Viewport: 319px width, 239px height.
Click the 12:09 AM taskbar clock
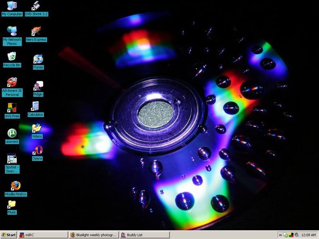(308, 235)
